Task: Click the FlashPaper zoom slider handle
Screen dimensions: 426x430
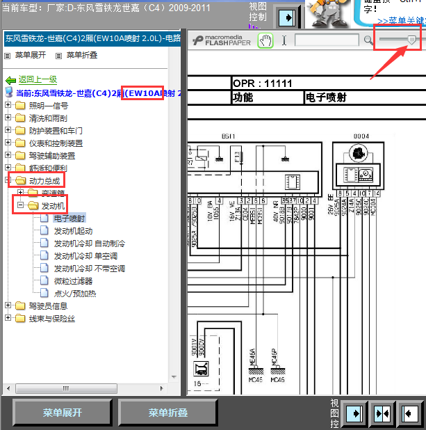Action: click(x=411, y=40)
